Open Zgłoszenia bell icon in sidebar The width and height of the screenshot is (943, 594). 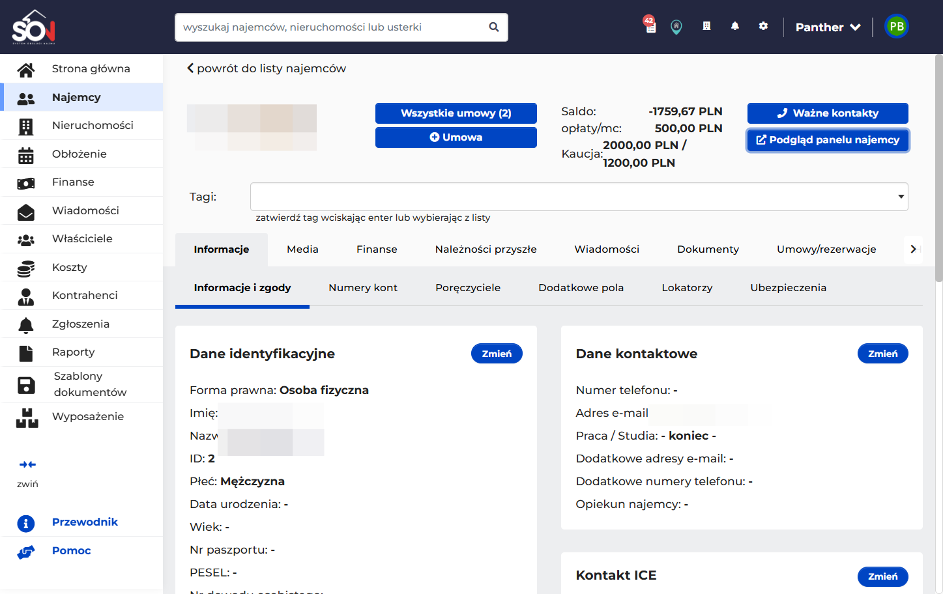(26, 325)
